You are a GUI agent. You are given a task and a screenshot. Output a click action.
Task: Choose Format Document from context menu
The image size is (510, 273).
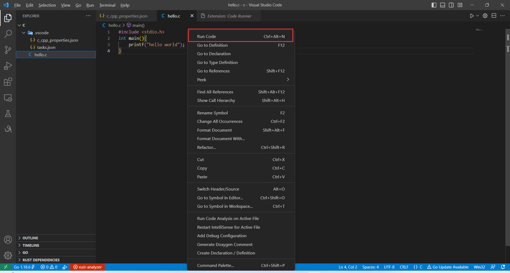tap(241, 130)
